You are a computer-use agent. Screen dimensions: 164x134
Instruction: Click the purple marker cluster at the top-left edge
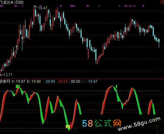[2, 6]
